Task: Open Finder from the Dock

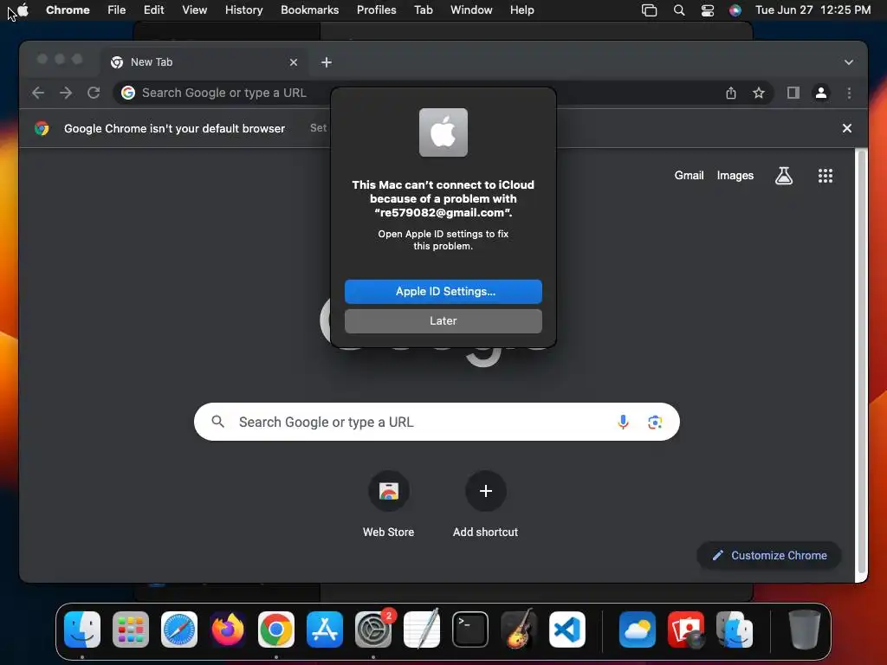Action: click(x=82, y=629)
